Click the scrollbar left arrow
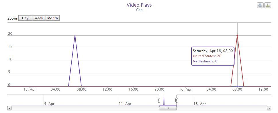 point(9,108)
